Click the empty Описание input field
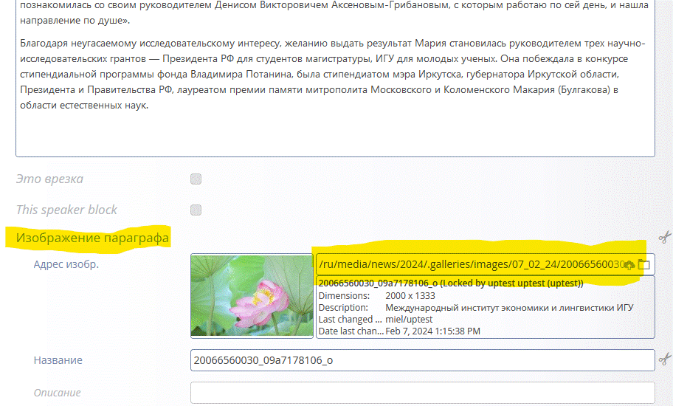 pyautogui.click(x=421, y=393)
